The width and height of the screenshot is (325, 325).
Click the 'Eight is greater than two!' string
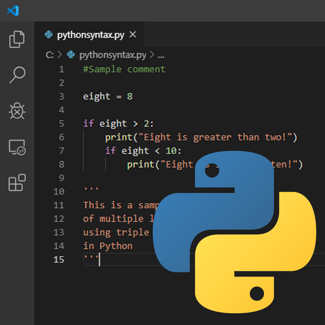pyautogui.click(x=215, y=137)
